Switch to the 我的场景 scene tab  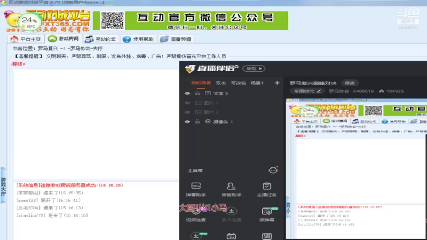(x=201, y=83)
